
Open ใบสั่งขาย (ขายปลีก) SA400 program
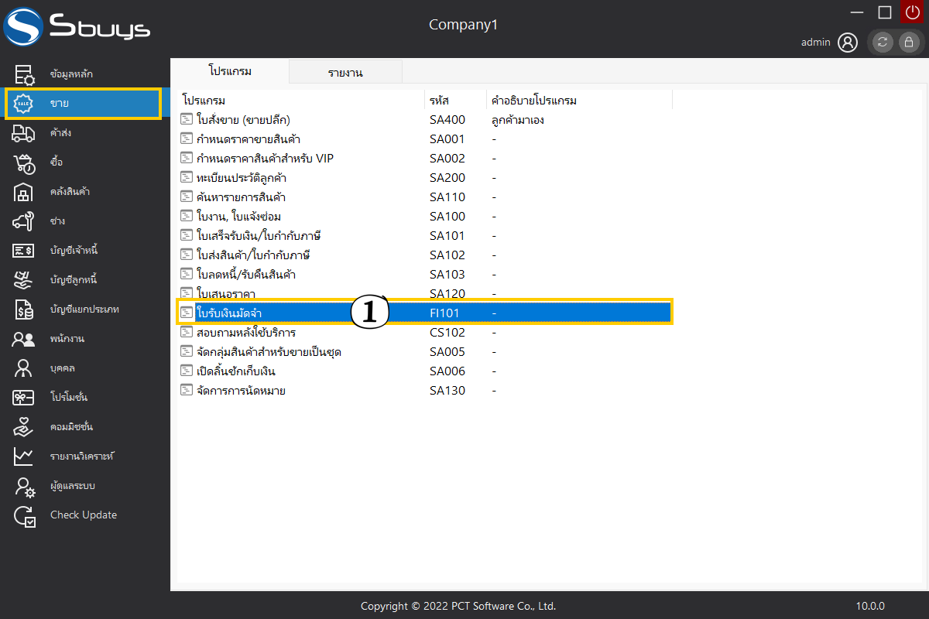[243, 120]
